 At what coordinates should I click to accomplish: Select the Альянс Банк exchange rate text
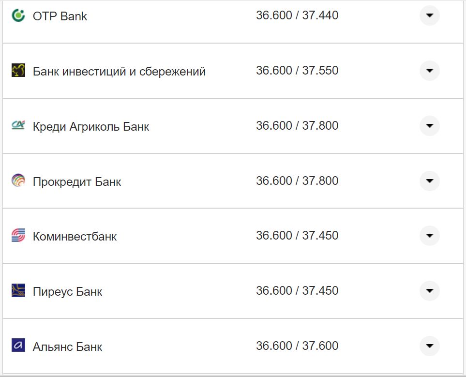click(x=298, y=346)
